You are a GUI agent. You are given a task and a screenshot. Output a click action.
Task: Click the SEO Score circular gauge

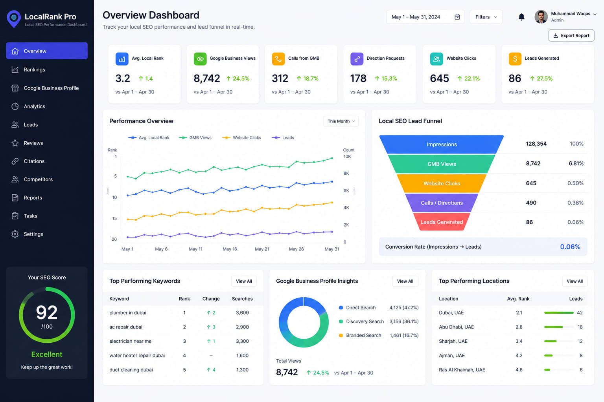47,315
